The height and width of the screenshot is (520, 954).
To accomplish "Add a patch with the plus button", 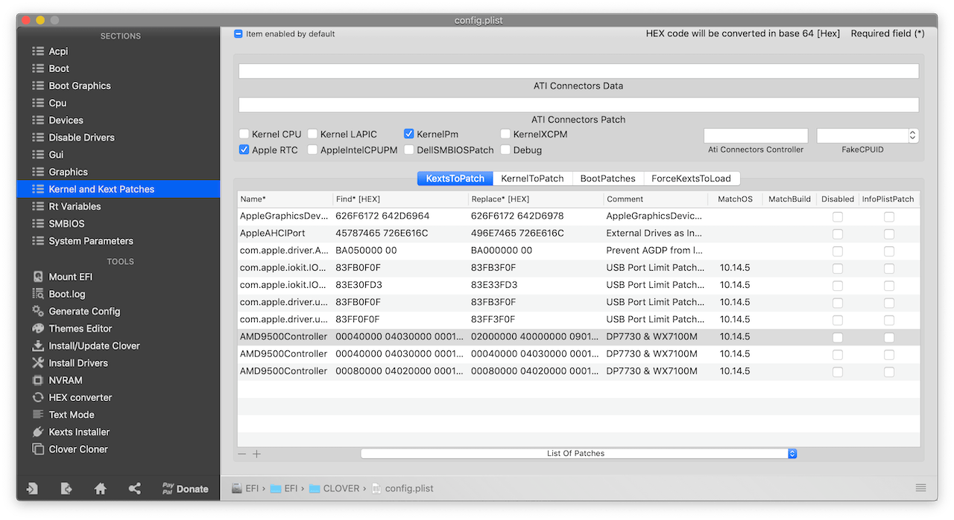I will tap(256, 454).
